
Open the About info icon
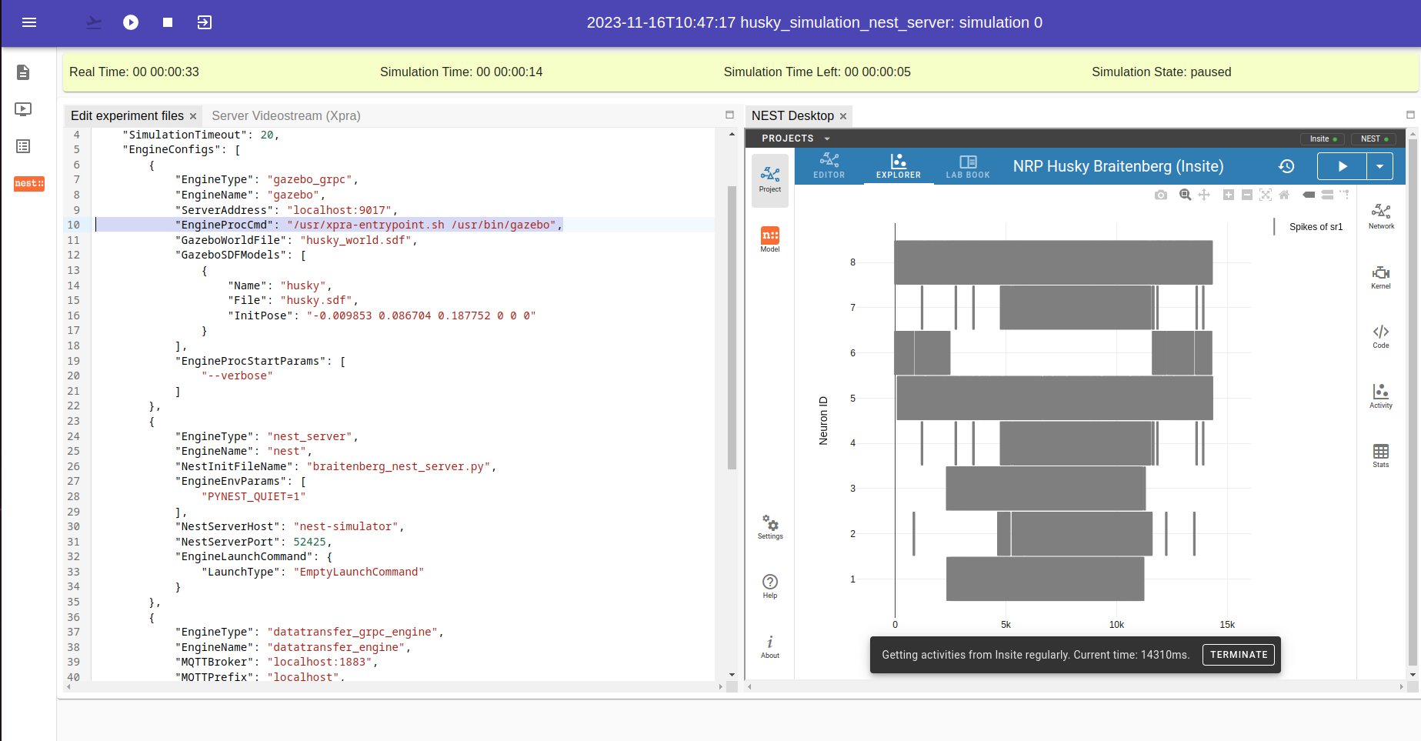click(x=770, y=646)
